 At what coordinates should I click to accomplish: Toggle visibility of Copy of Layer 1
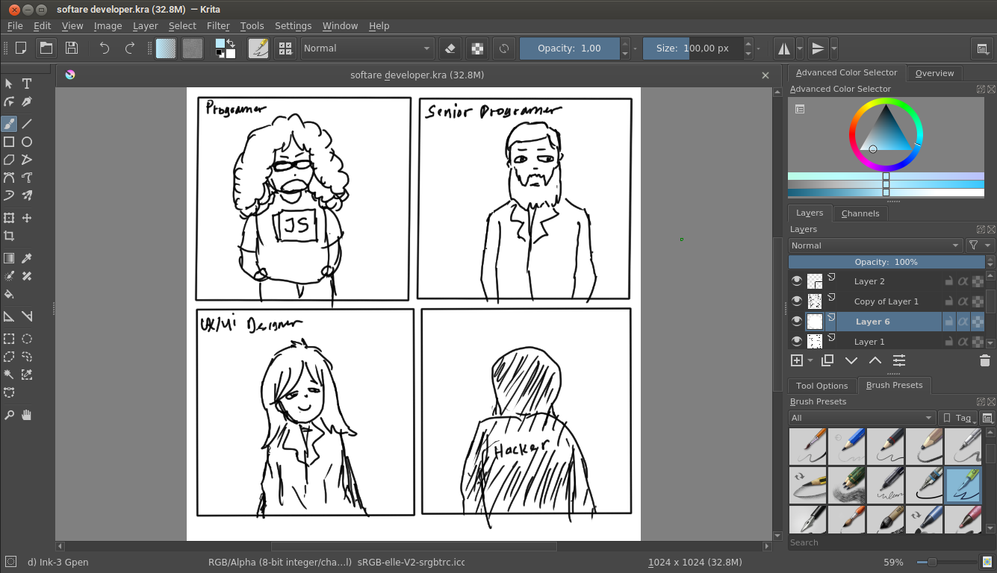point(796,301)
